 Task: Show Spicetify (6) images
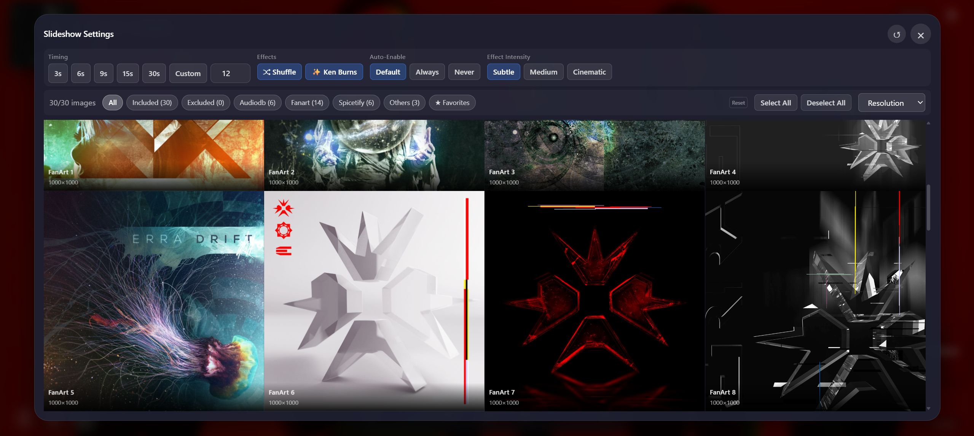[x=356, y=103]
